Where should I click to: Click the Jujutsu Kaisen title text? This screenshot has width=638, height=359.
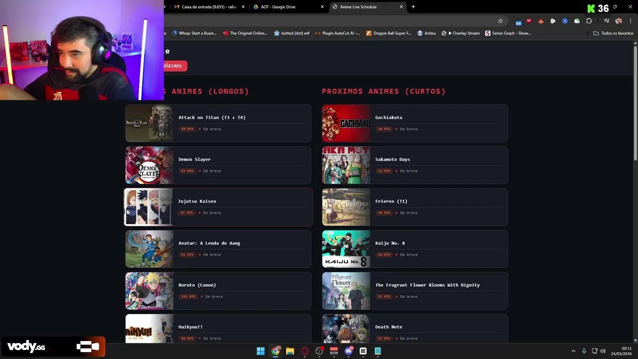tap(197, 201)
